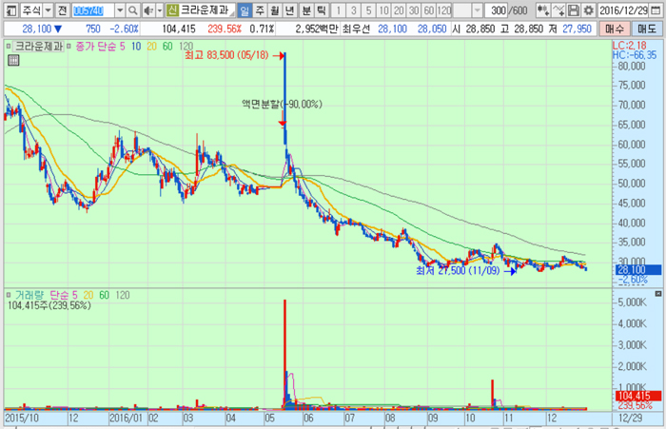Click the panel layout icon at top-left
The image size is (666, 429).
click(9, 10)
